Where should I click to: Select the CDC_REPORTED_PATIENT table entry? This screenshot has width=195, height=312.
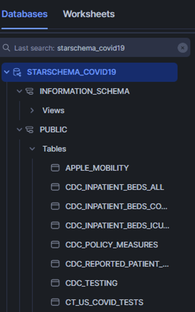pyautogui.click(x=117, y=264)
